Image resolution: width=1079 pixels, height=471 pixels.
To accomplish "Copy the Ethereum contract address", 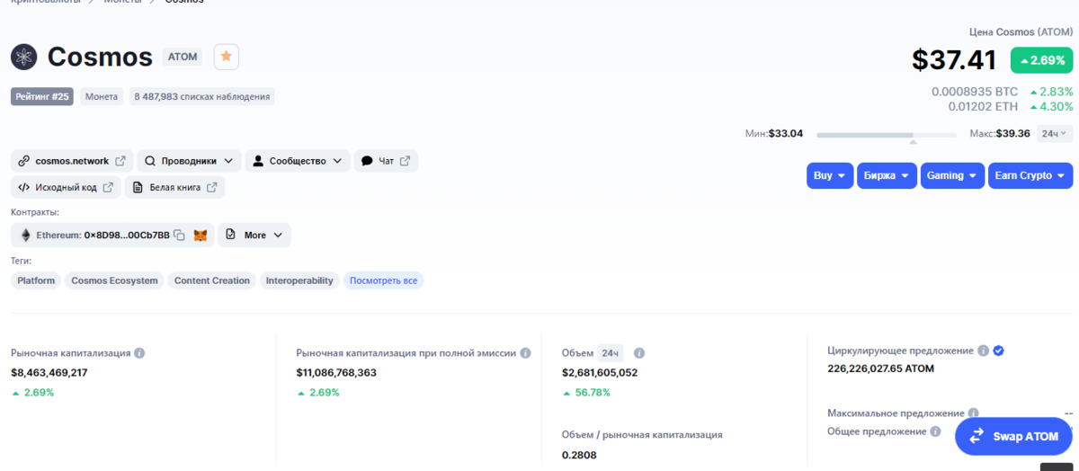I will pos(179,235).
